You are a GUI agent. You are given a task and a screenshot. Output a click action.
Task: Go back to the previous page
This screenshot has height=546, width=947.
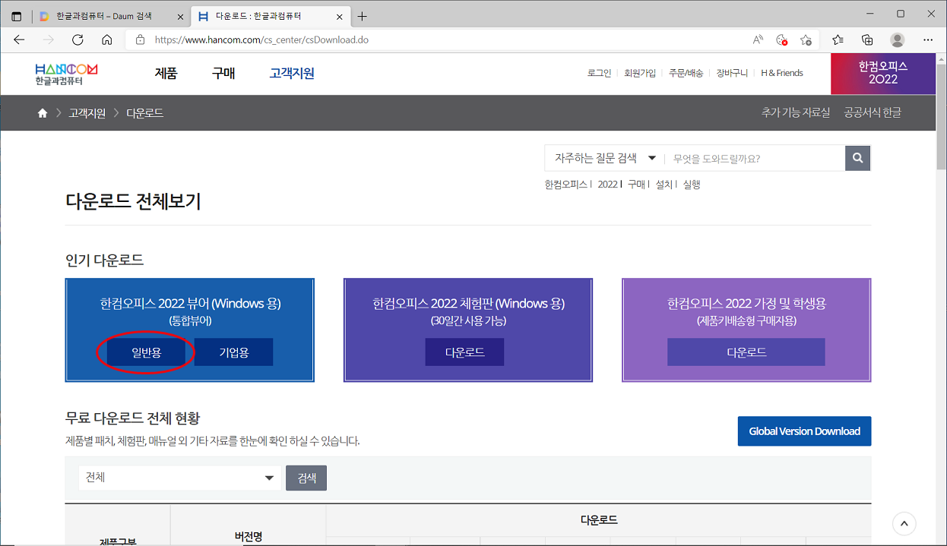[x=19, y=39]
